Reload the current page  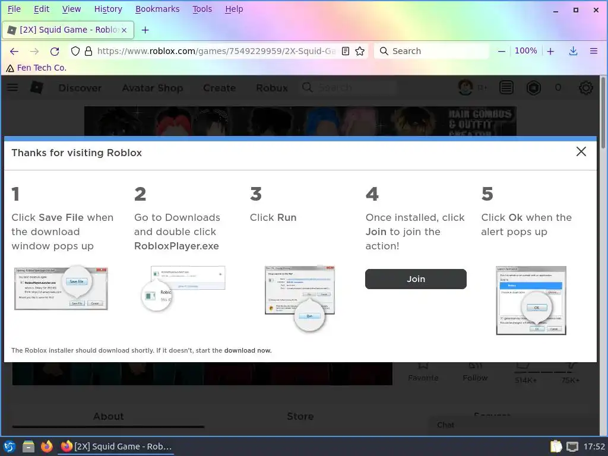click(x=55, y=51)
